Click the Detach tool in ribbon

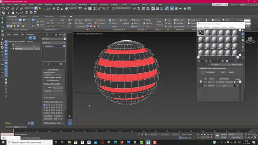[113, 27]
